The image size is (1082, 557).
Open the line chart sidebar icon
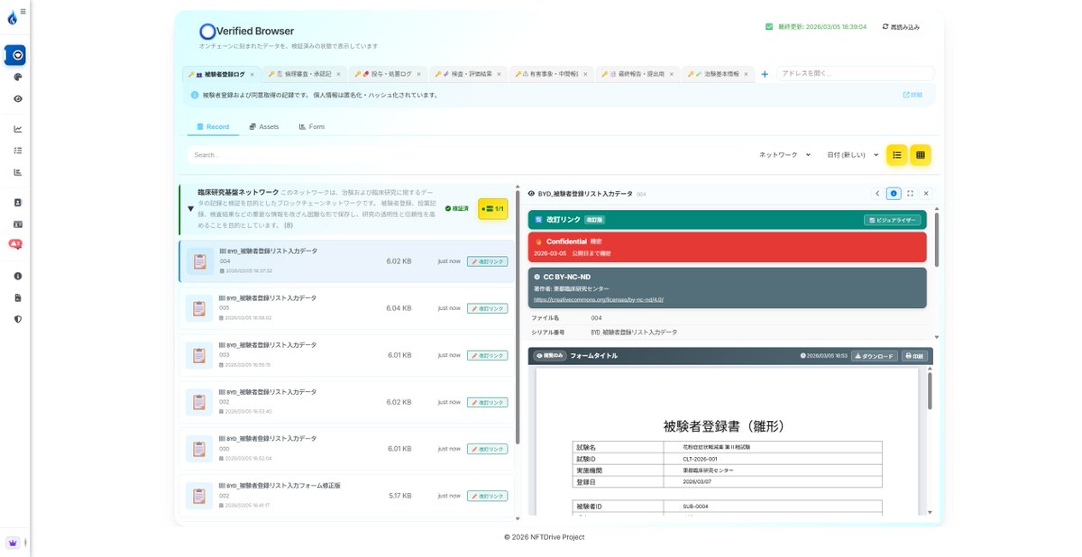coord(17,129)
